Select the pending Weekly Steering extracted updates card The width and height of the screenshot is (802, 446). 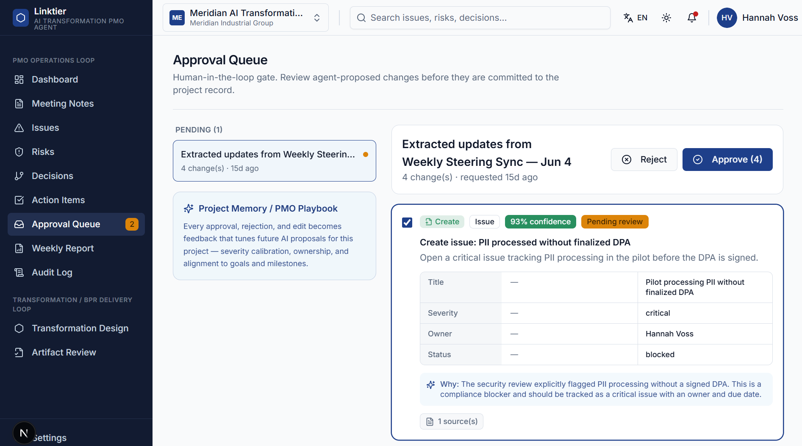(275, 161)
